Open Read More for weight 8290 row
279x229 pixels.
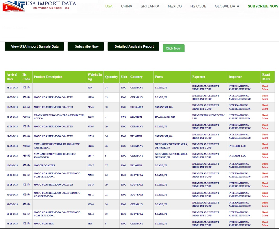(x=265, y=88)
